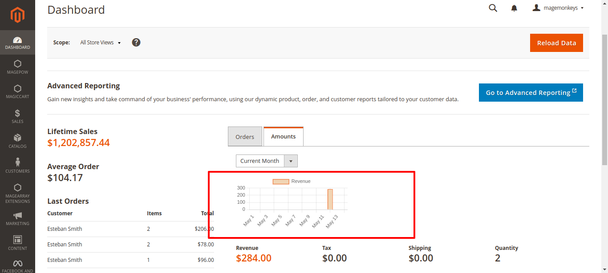This screenshot has width=608, height=273.
Task: Switch to the Orders tab
Action: (245, 137)
